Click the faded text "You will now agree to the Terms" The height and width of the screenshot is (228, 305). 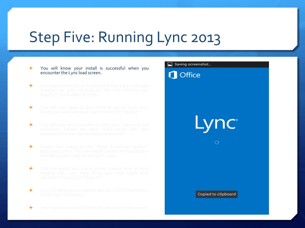point(75,107)
